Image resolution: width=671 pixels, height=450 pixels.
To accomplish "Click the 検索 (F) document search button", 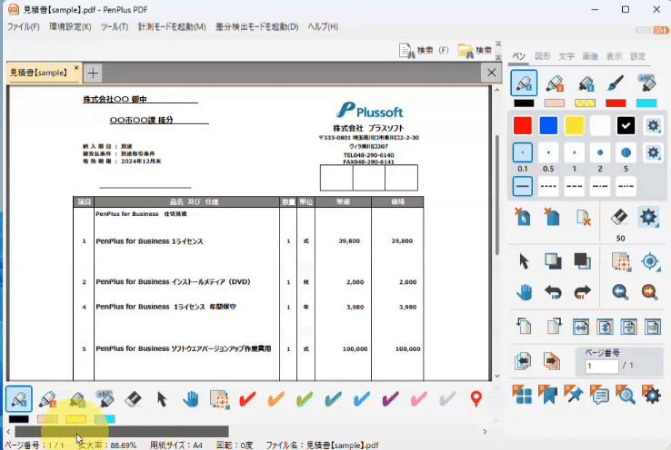I will [x=424, y=51].
